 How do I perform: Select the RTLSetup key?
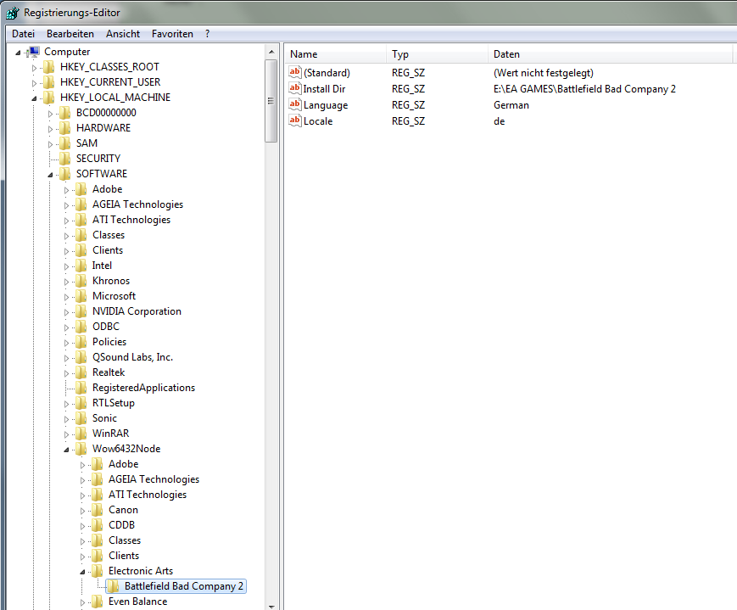pyautogui.click(x=114, y=403)
